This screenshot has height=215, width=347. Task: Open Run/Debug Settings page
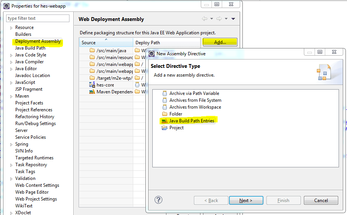[36, 123]
